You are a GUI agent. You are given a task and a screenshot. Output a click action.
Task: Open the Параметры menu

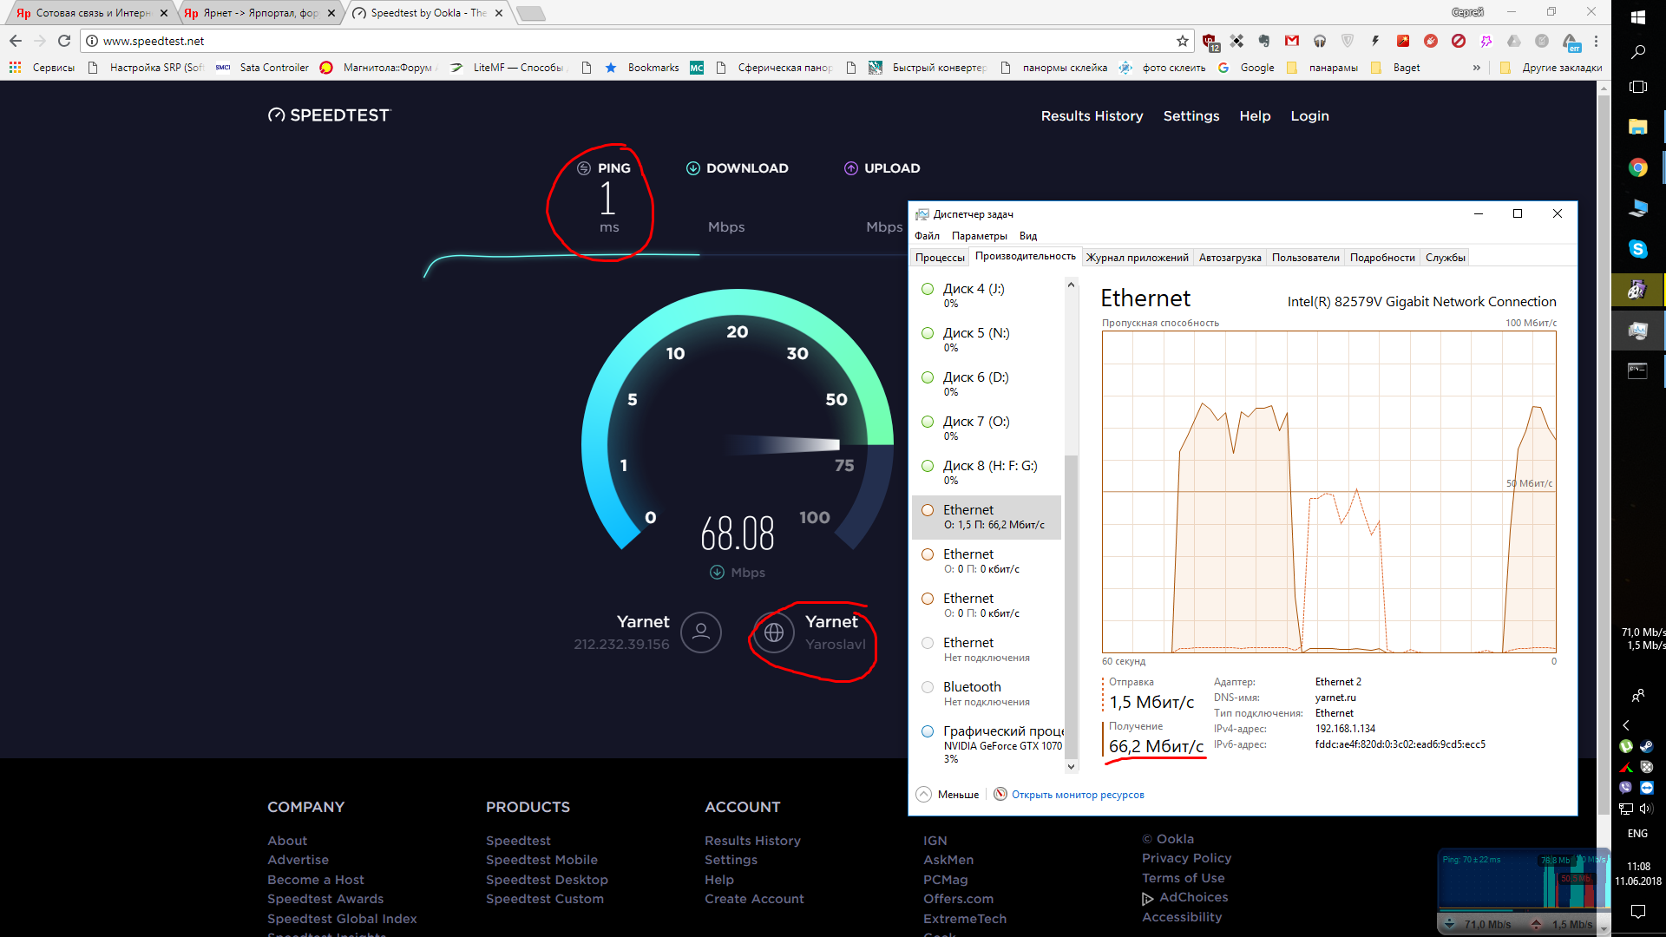pos(979,236)
